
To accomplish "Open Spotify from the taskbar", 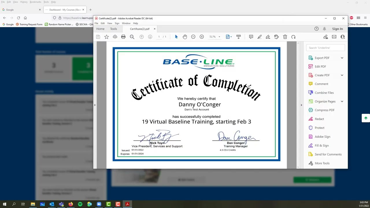I will point(80,204).
